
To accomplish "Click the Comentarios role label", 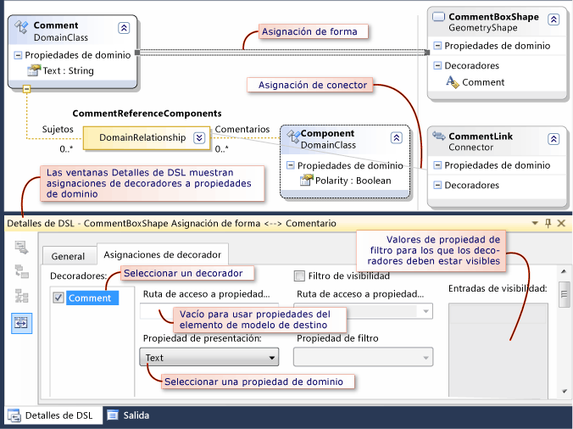I will [x=242, y=129].
